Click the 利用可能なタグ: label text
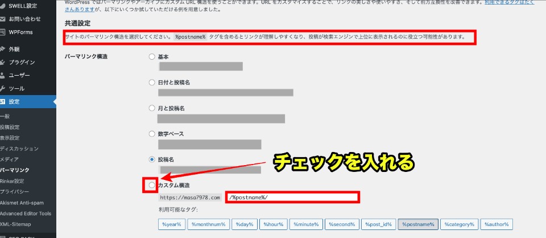 click(x=178, y=210)
